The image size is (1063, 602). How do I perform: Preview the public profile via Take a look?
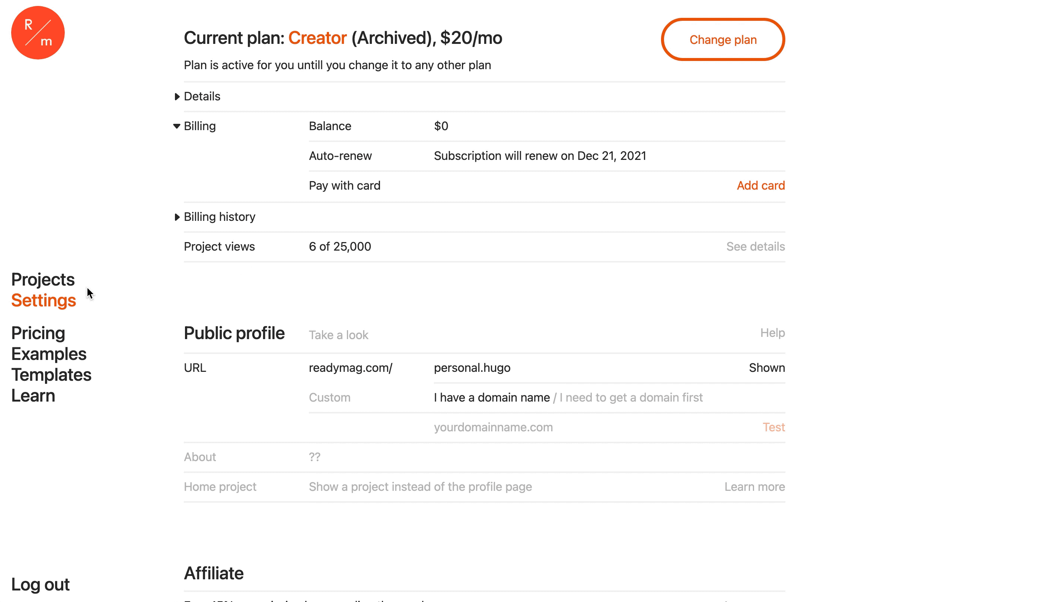[338, 335]
